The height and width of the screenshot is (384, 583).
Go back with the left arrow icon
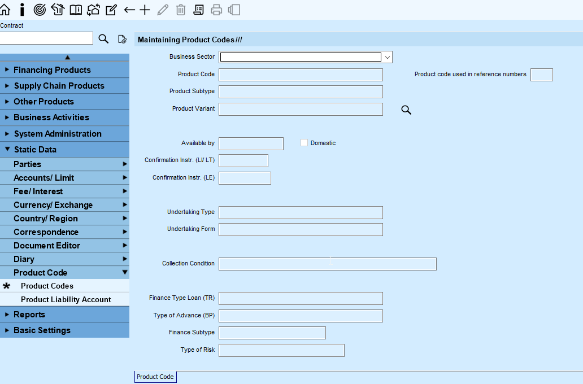(x=129, y=10)
